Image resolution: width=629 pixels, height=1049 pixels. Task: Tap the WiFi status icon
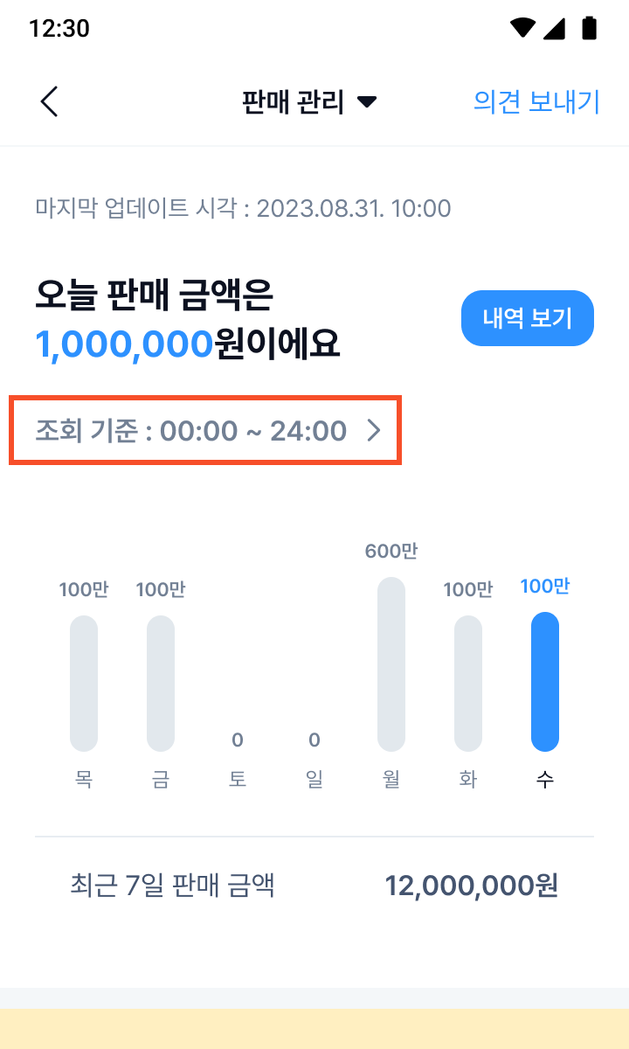pos(522,28)
